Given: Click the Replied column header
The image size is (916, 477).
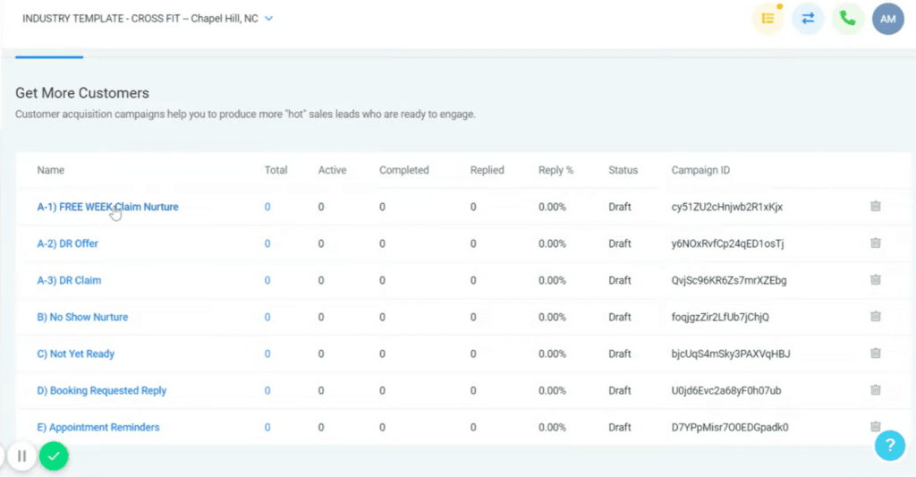Looking at the screenshot, I should 488,170.
